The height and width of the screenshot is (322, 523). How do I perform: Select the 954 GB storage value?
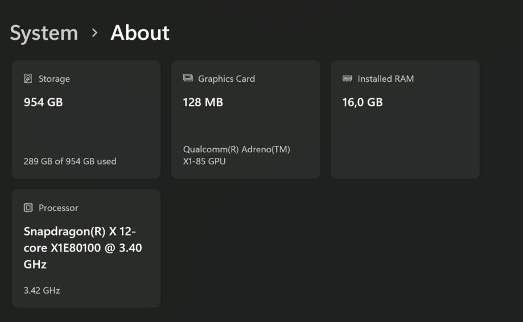point(43,103)
